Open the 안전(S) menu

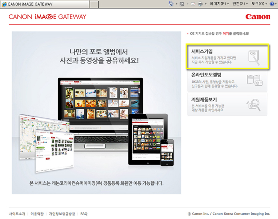coord(240,4)
